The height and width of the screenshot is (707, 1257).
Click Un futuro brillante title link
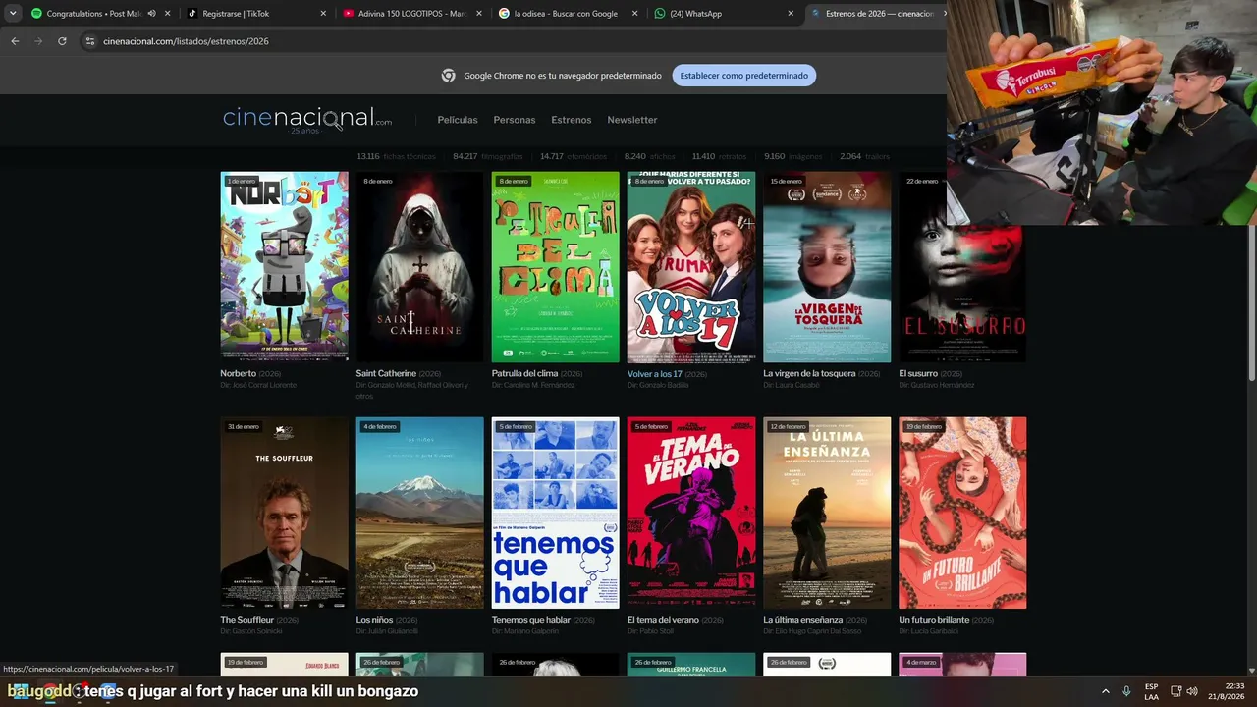pyautogui.click(x=934, y=621)
